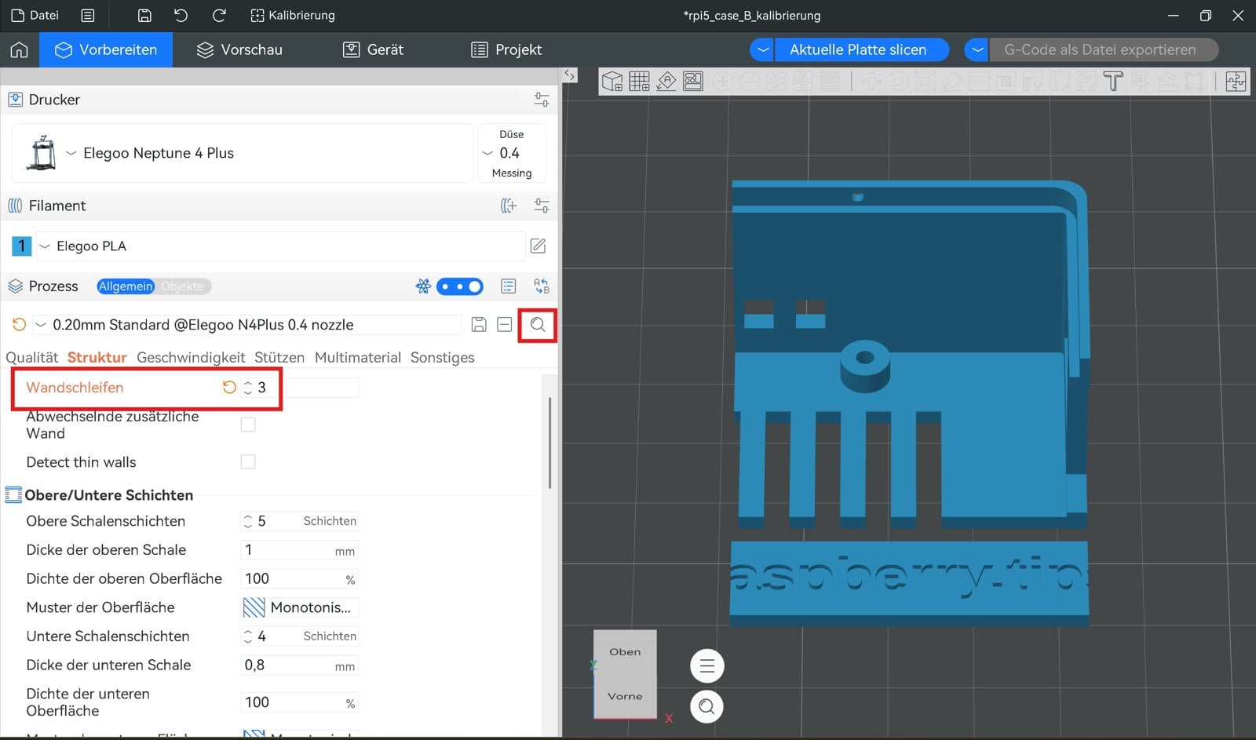Click the Dicke der oberen Schale field
Image resolution: width=1256 pixels, height=740 pixels.
point(299,550)
